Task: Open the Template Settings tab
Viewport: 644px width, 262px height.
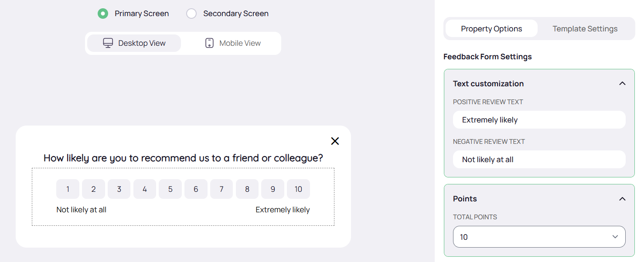Action: point(585,29)
